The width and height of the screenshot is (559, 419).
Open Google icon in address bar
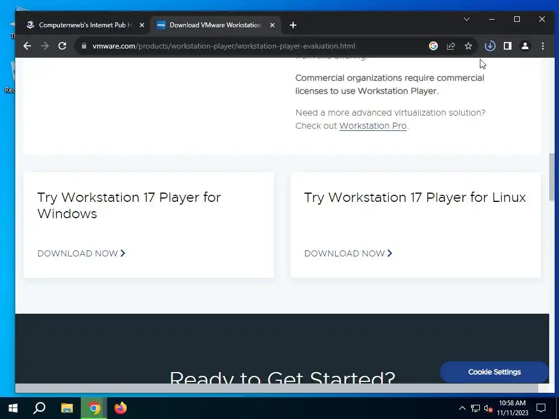[x=433, y=46]
